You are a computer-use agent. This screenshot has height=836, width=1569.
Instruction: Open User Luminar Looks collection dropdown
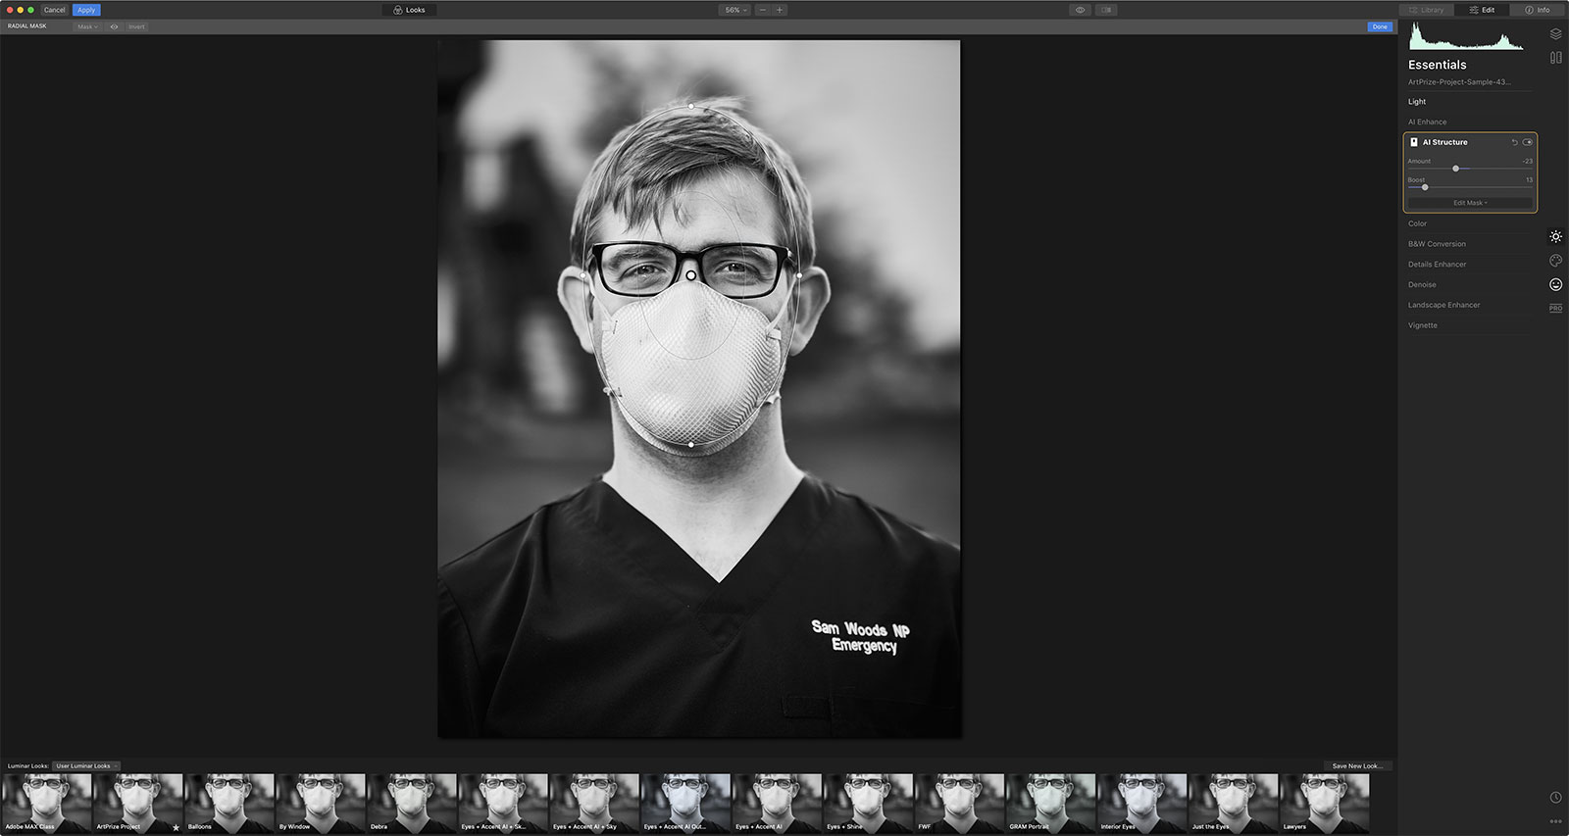tap(86, 765)
